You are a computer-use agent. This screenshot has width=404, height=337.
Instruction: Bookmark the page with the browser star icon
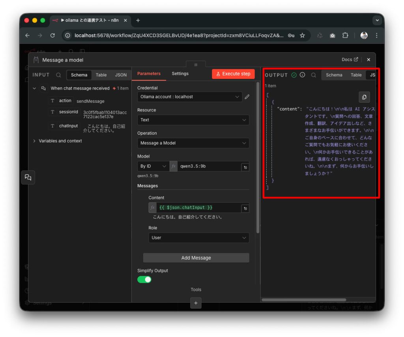point(302,35)
